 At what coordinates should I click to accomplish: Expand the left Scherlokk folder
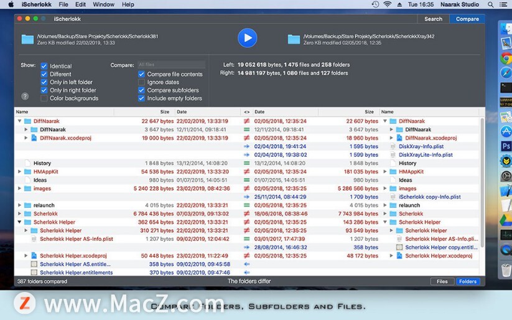(19, 214)
